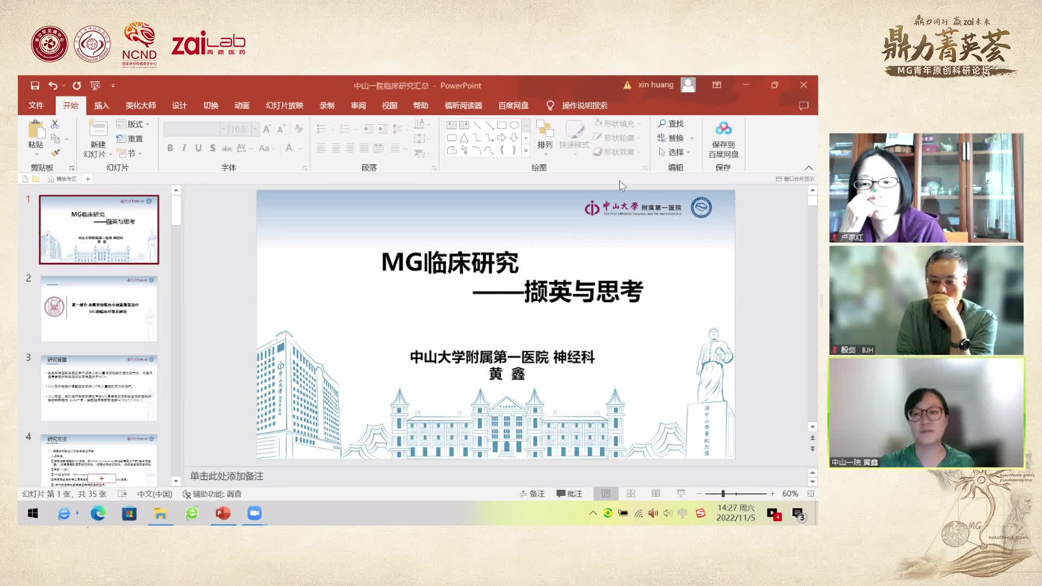The image size is (1042, 586).
Task: Collapse the ribbon with the chevron arrow
Action: (809, 168)
